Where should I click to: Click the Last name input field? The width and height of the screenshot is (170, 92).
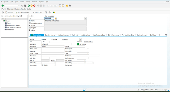point(56,44)
